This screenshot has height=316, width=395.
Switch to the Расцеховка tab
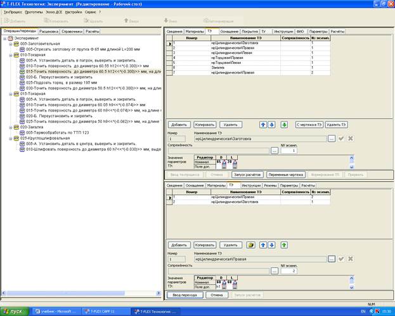(x=49, y=32)
